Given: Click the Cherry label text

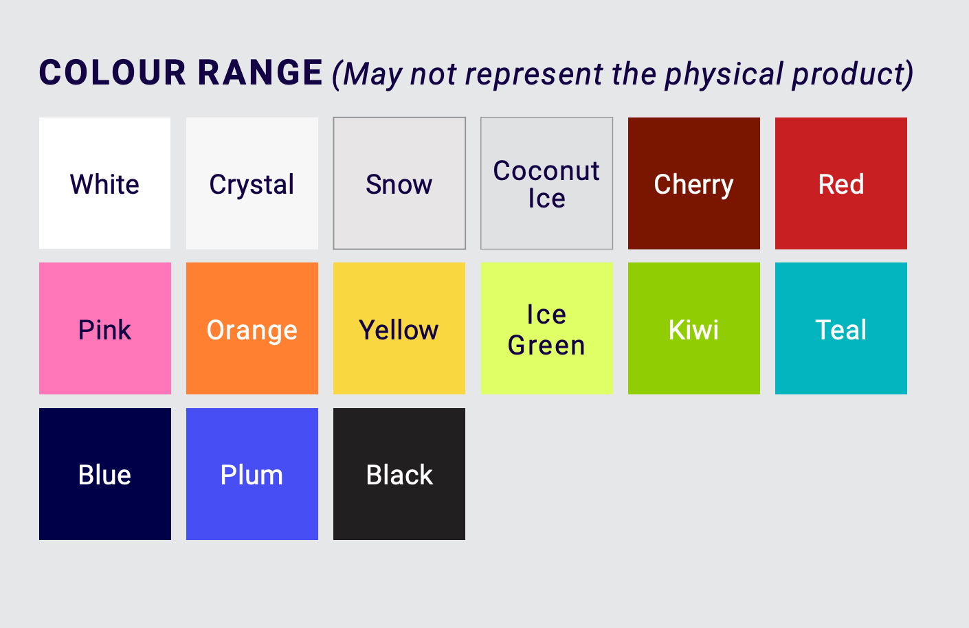Looking at the screenshot, I should pyautogui.click(x=694, y=185).
